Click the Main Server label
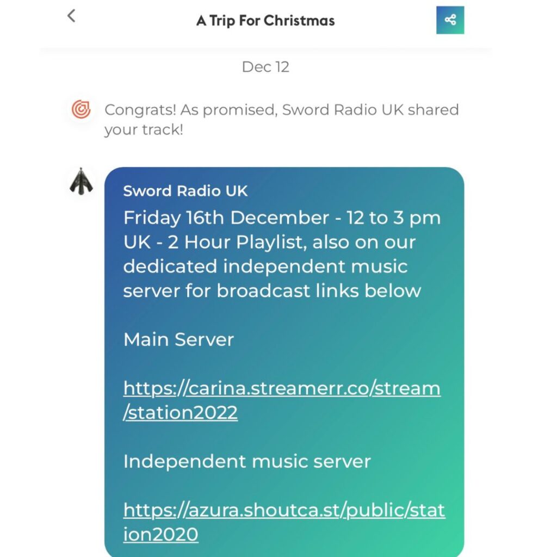557x557 pixels. pyautogui.click(x=178, y=339)
